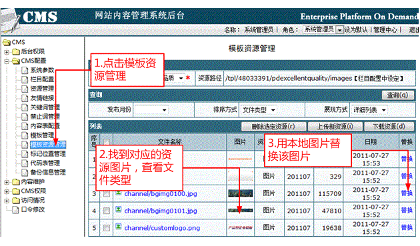Tick checkbox for row 5 customlogo.png
The height and width of the screenshot is (246, 420).
click(x=107, y=228)
